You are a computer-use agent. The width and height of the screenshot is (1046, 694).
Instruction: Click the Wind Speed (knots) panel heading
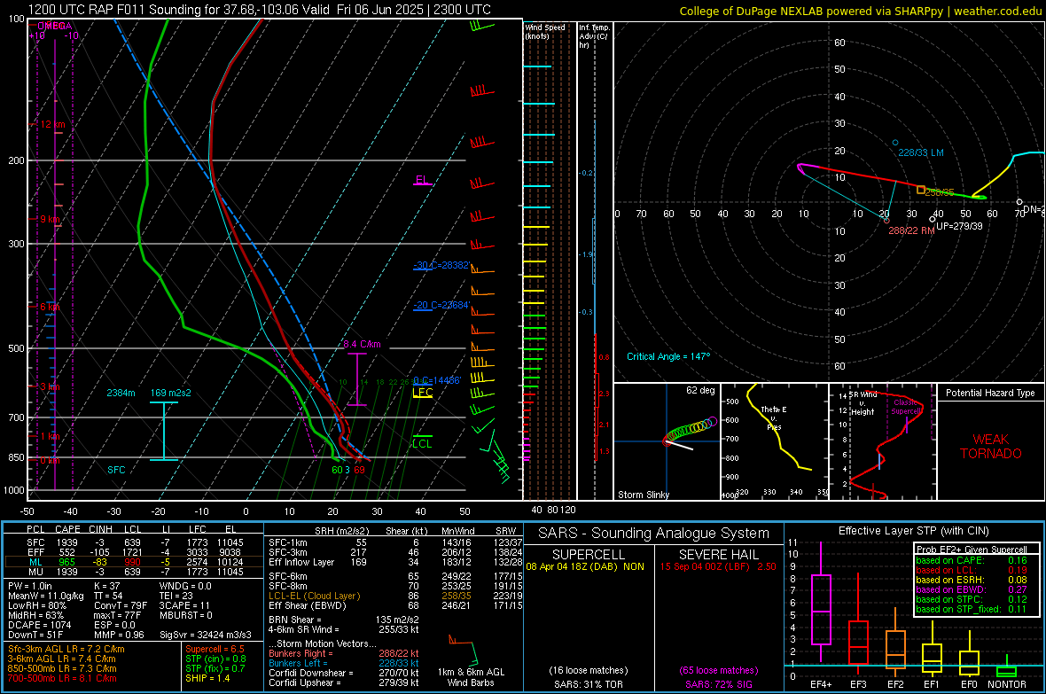point(545,31)
